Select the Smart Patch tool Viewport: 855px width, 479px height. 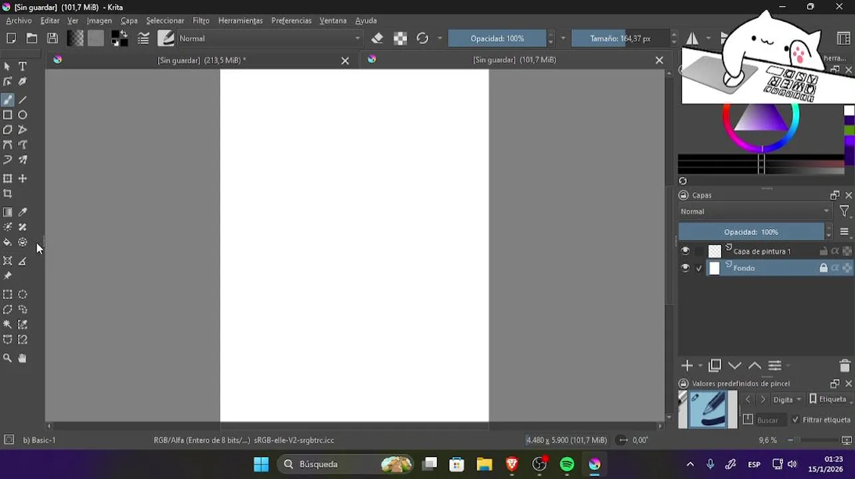pos(23,227)
